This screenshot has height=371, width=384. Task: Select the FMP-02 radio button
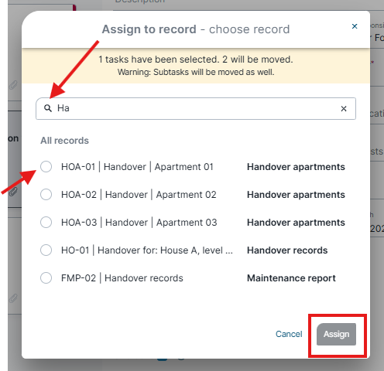click(46, 277)
